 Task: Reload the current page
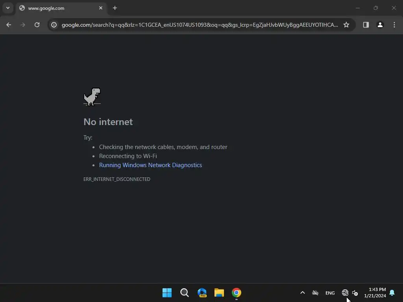[x=37, y=25]
